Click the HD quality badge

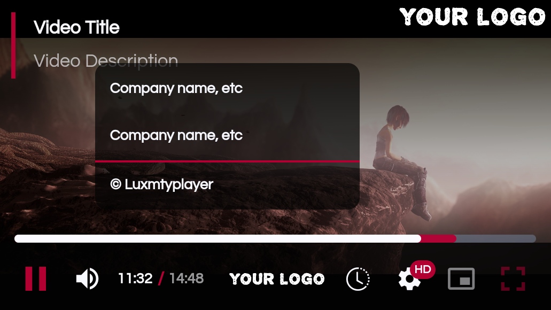[423, 269]
